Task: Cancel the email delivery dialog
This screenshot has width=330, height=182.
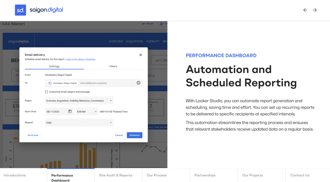Action: tap(119, 135)
